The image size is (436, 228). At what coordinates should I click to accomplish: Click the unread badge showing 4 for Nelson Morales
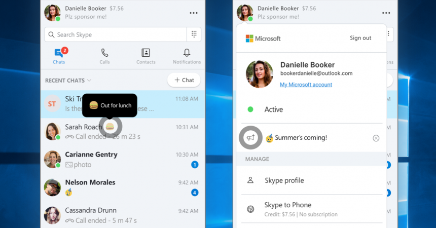coord(195,193)
